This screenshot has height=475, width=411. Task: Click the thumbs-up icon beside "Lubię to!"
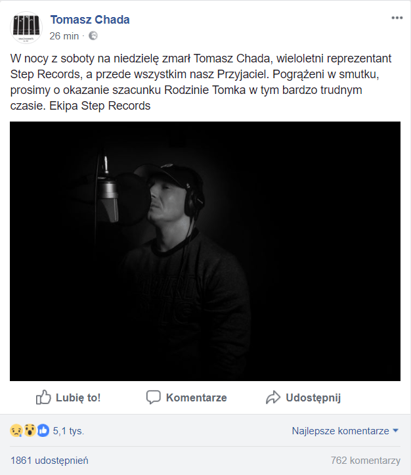pos(43,397)
